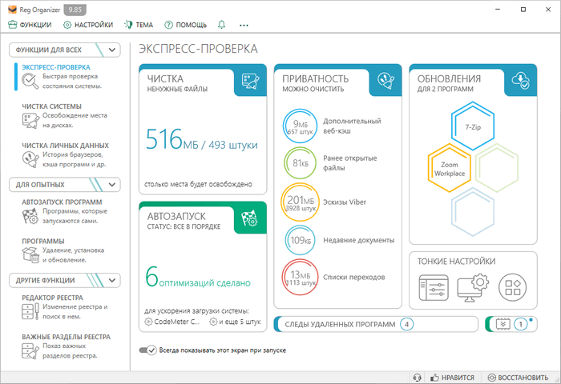Click the ЧИСТКА card header icon
The image size is (561, 384).
click(250, 80)
